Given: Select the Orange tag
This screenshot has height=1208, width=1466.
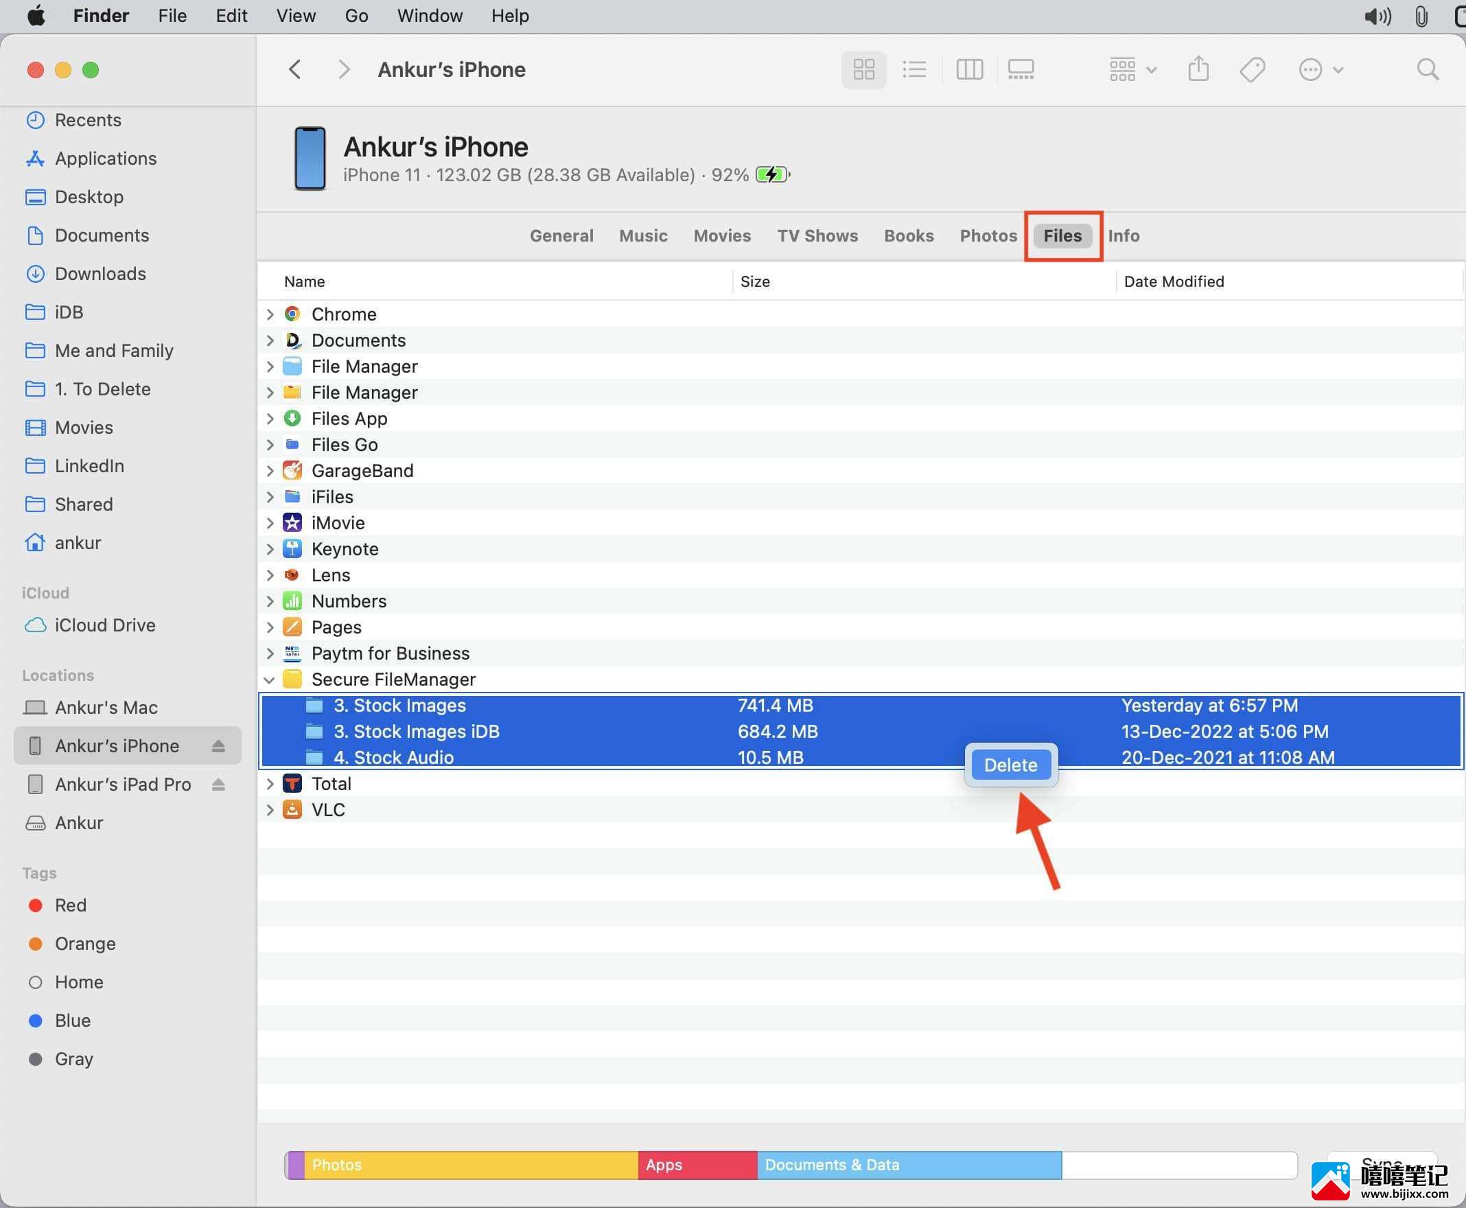Looking at the screenshot, I should [x=85, y=944].
